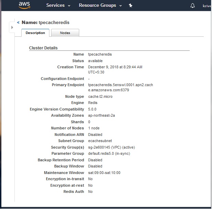Click the default.redis5.0 parameter group value
Screen dimensions: 212x209
109,153
